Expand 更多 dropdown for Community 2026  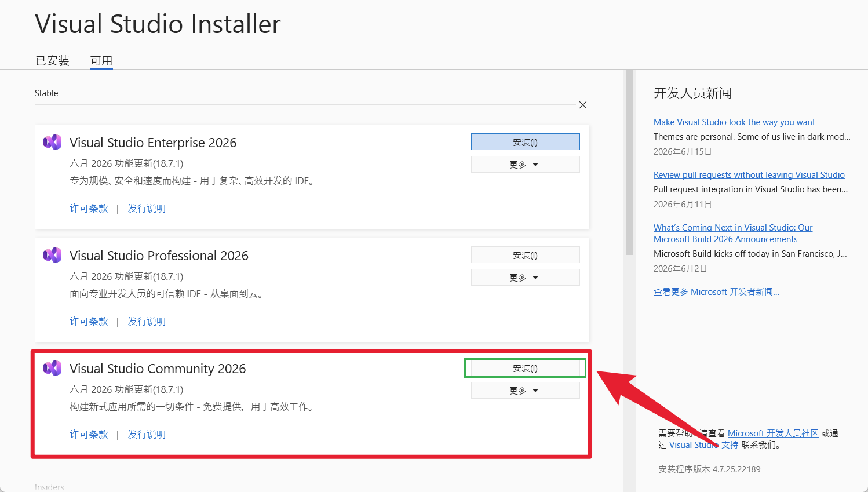(x=526, y=391)
